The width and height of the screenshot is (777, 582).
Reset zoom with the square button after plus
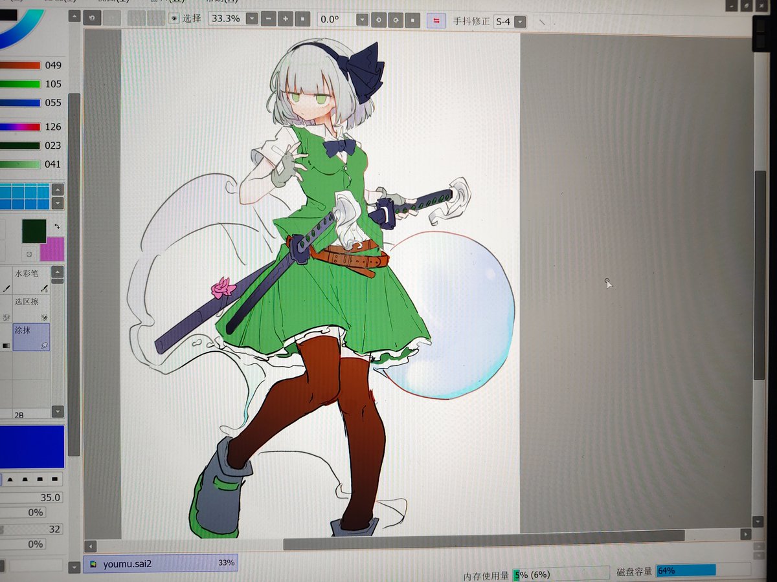click(x=302, y=19)
